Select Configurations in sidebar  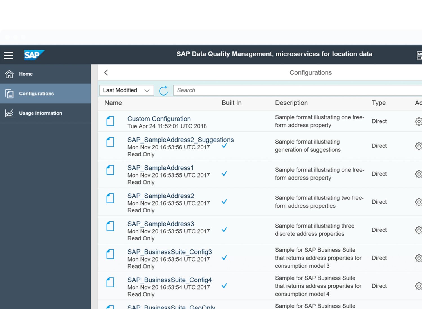(x=36, y=94)
